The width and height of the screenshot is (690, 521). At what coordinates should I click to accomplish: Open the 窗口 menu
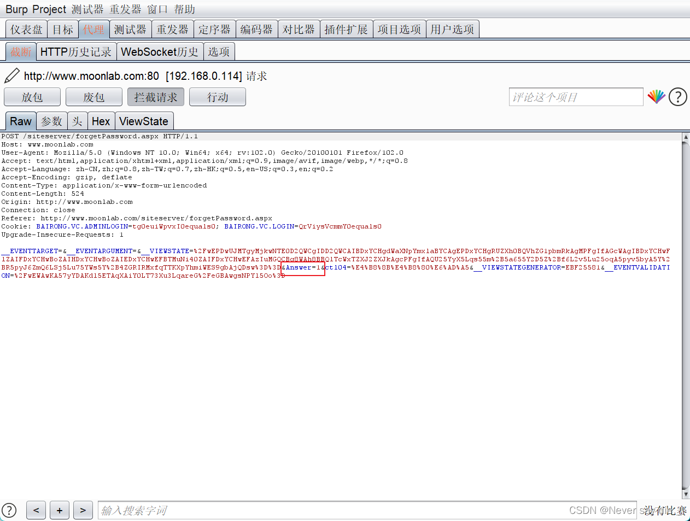point(157,9)
